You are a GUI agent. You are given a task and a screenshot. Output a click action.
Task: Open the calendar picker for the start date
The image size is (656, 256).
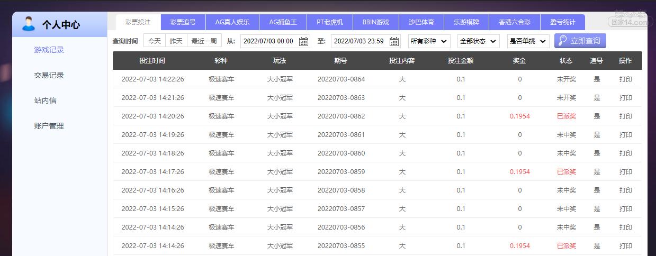304,41
